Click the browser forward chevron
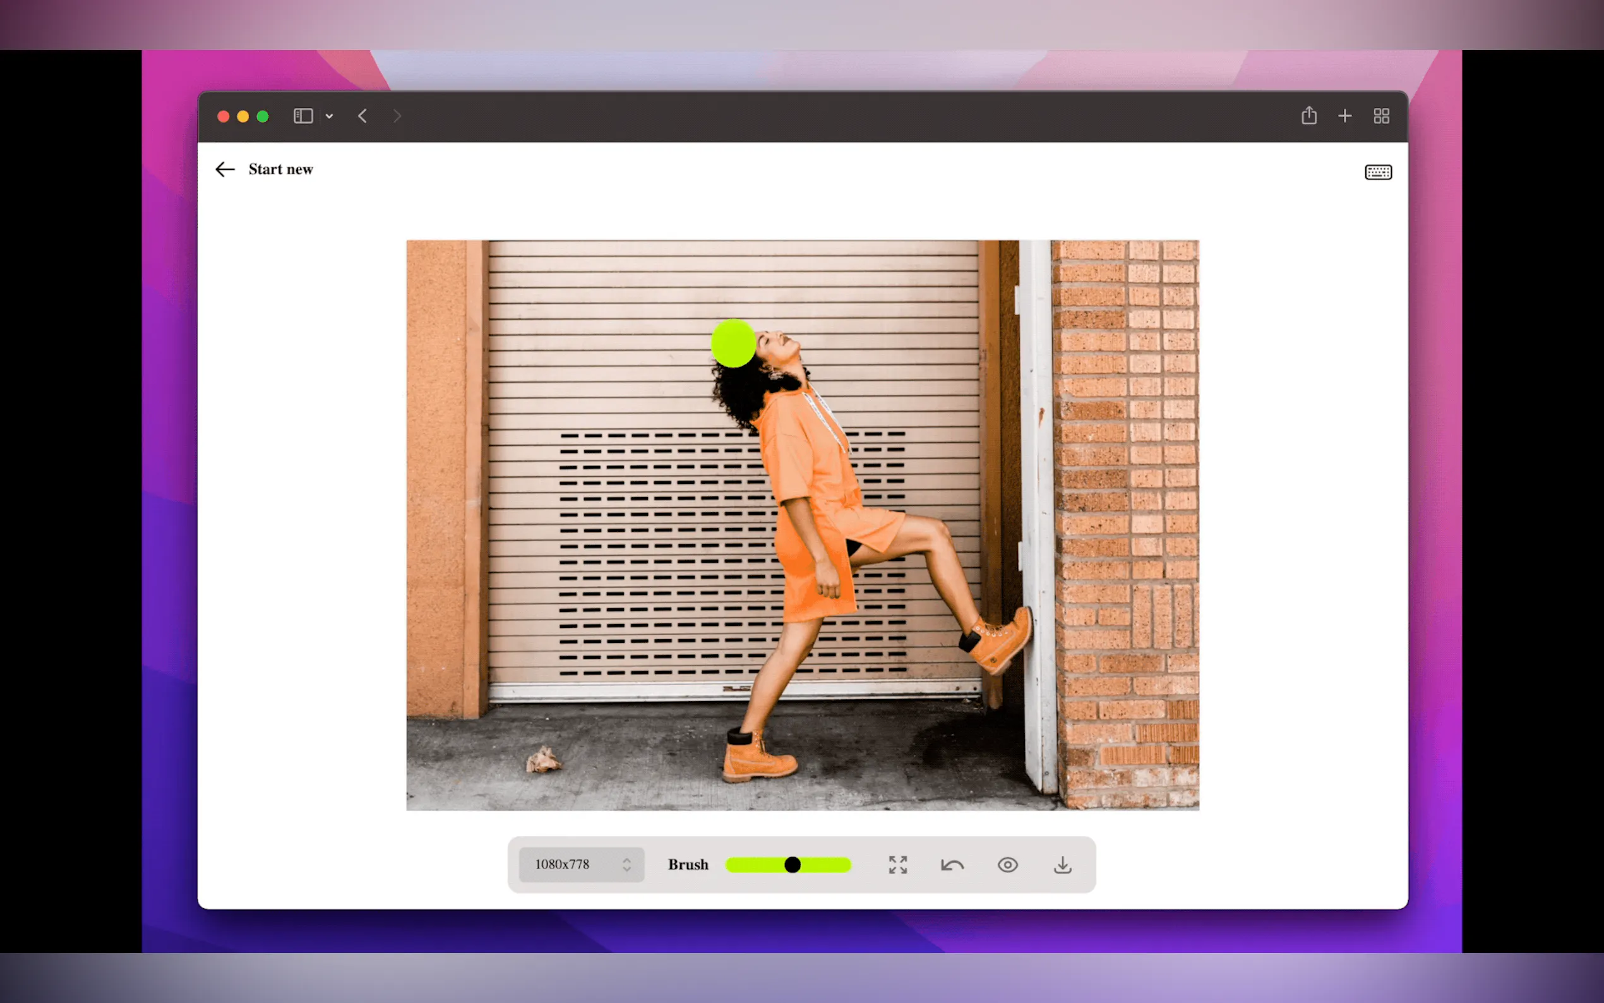The height and width of the screenshot is (1003, 1604). point(397,116)
